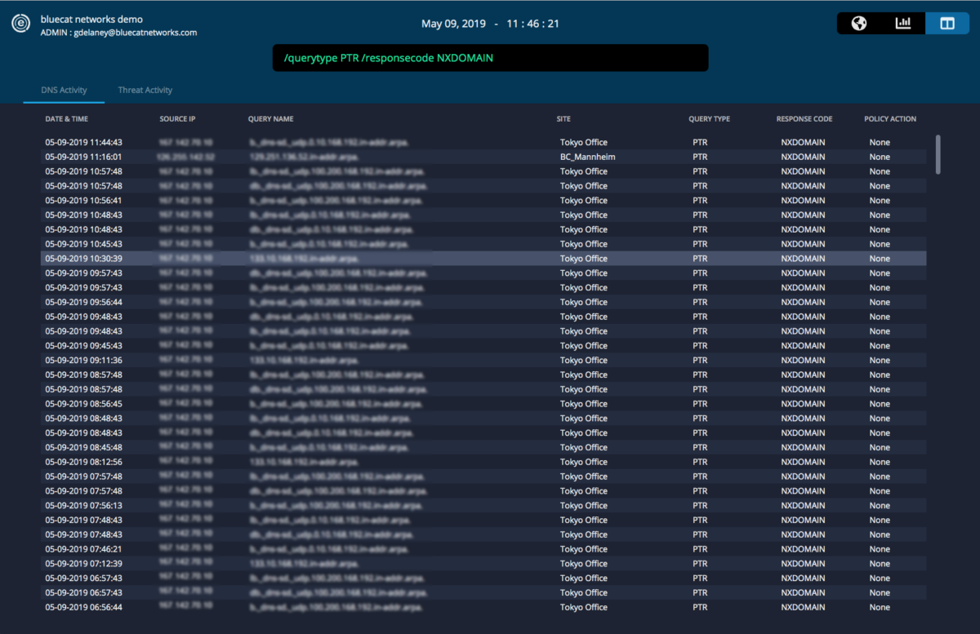Click the May 09, 2019 date display
The image size is (980, 634).
pyautogui.click(x=453, y=23)
